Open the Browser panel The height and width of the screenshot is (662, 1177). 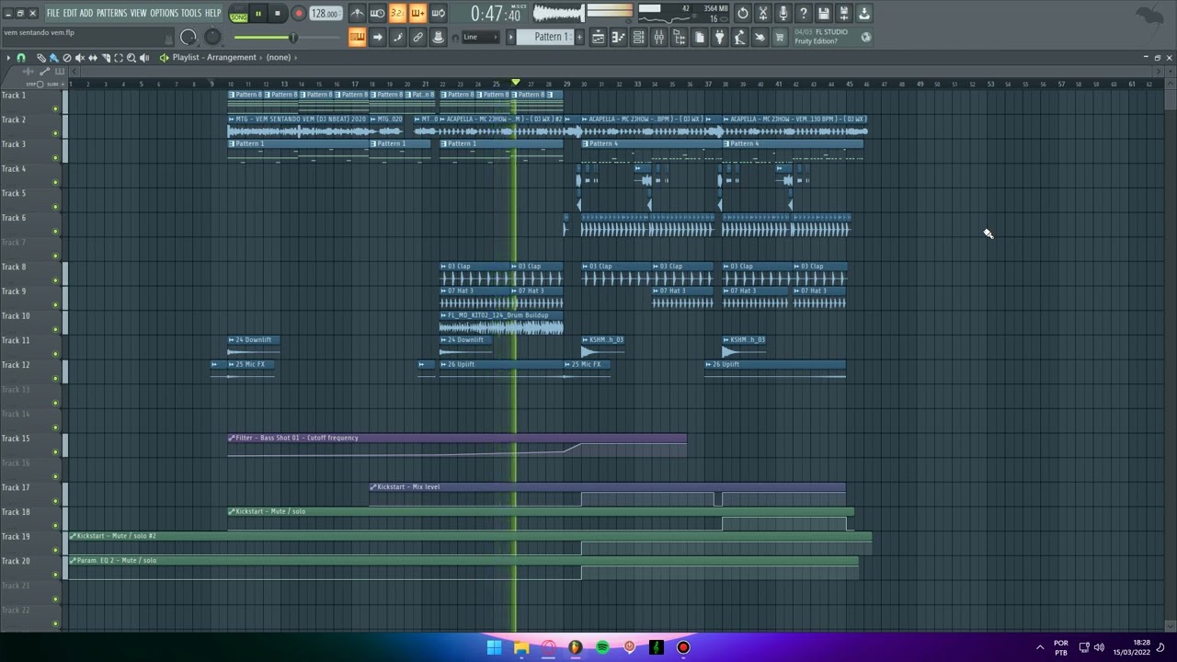(680, 37)
